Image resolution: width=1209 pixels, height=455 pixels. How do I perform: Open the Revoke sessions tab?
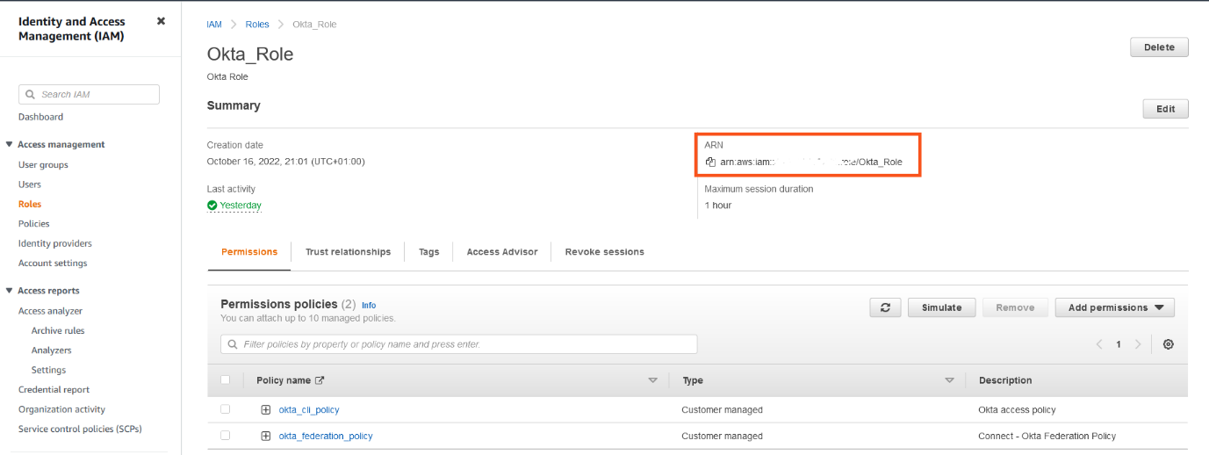605,252
